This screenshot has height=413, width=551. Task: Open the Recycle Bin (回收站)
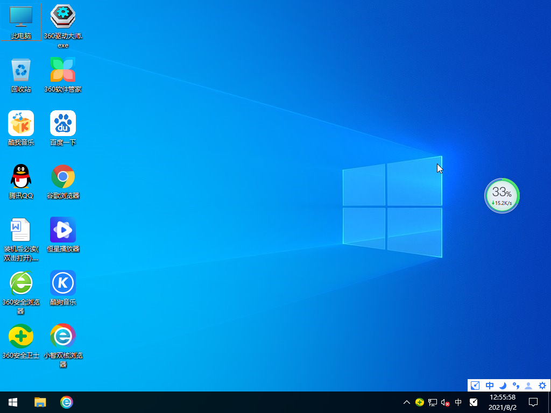(20, 71)
